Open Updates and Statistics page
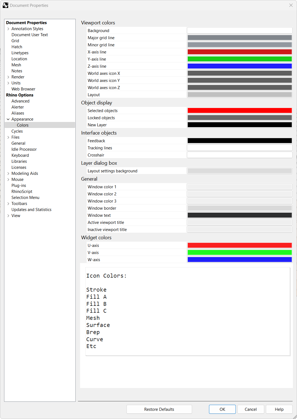Image resolution: width=297 pixels, height=419 pixels. [31, 210]
